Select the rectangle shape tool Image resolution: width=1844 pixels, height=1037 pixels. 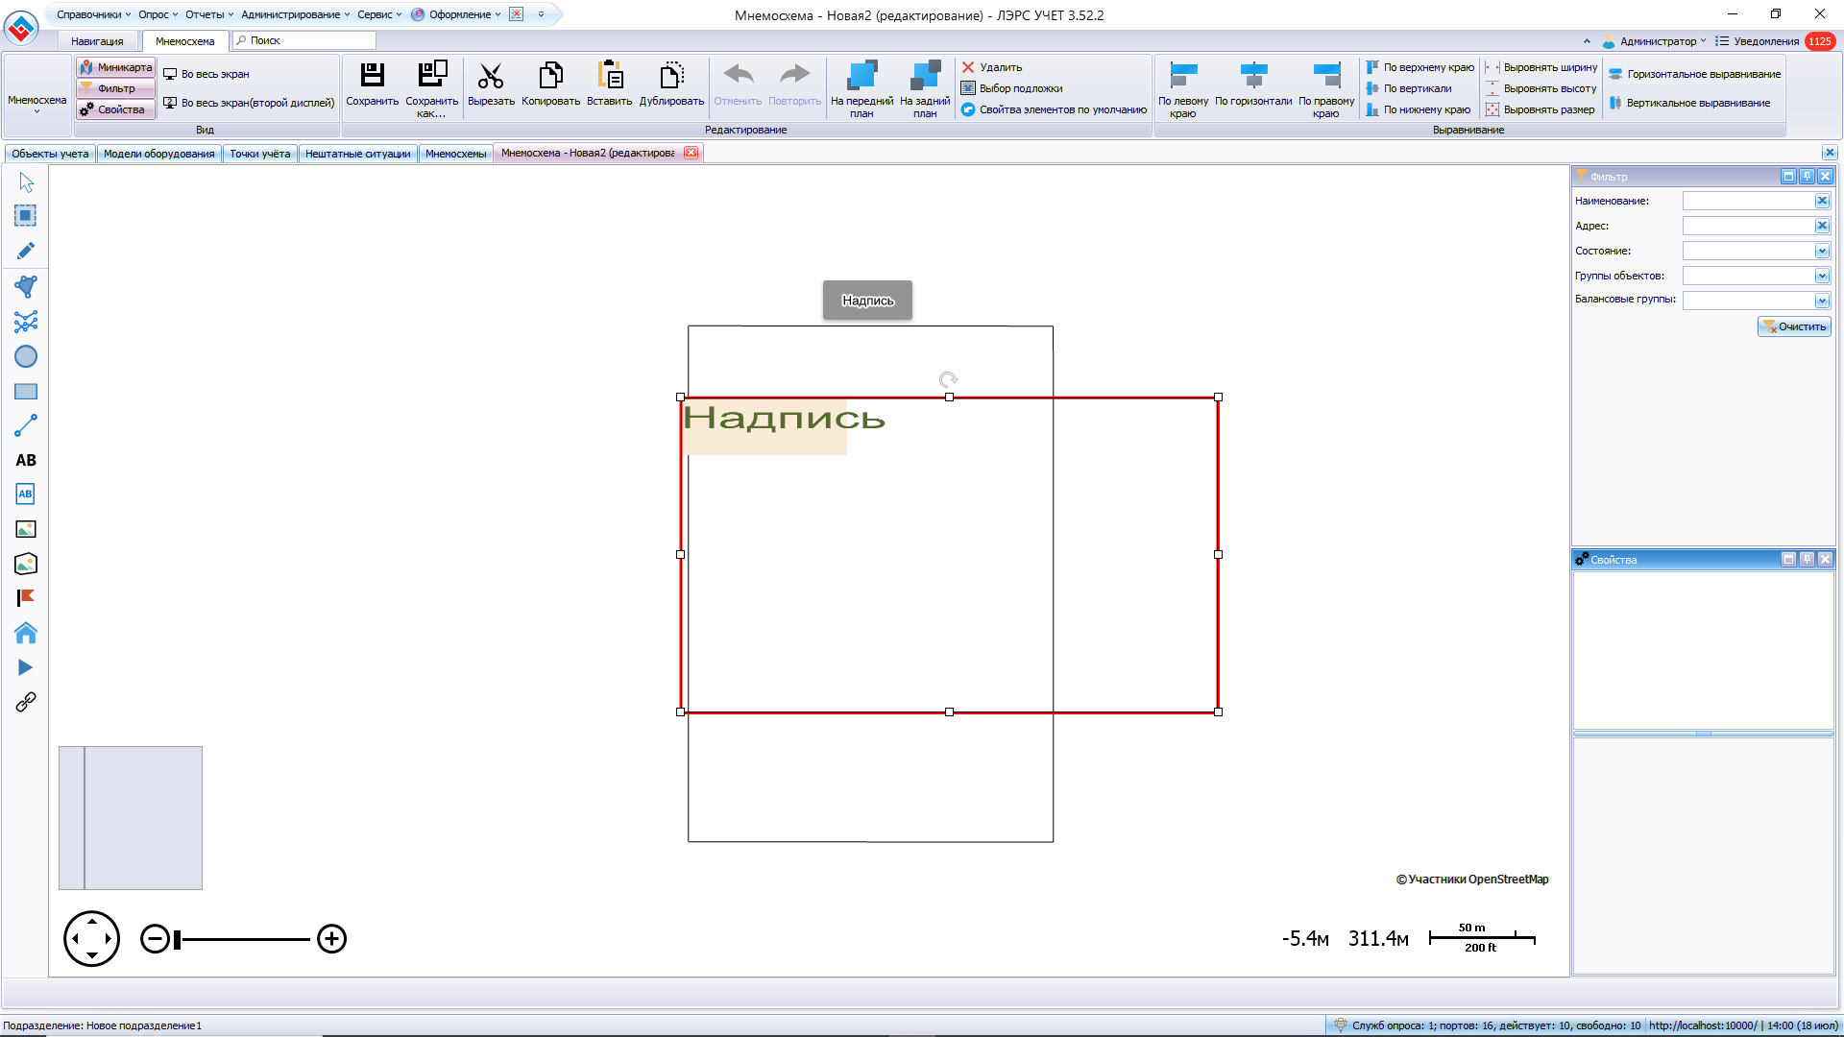[26, 392]
